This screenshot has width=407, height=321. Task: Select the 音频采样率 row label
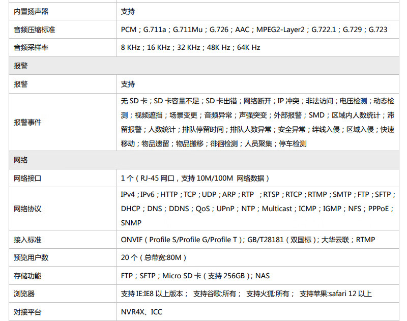pos(31,47)
